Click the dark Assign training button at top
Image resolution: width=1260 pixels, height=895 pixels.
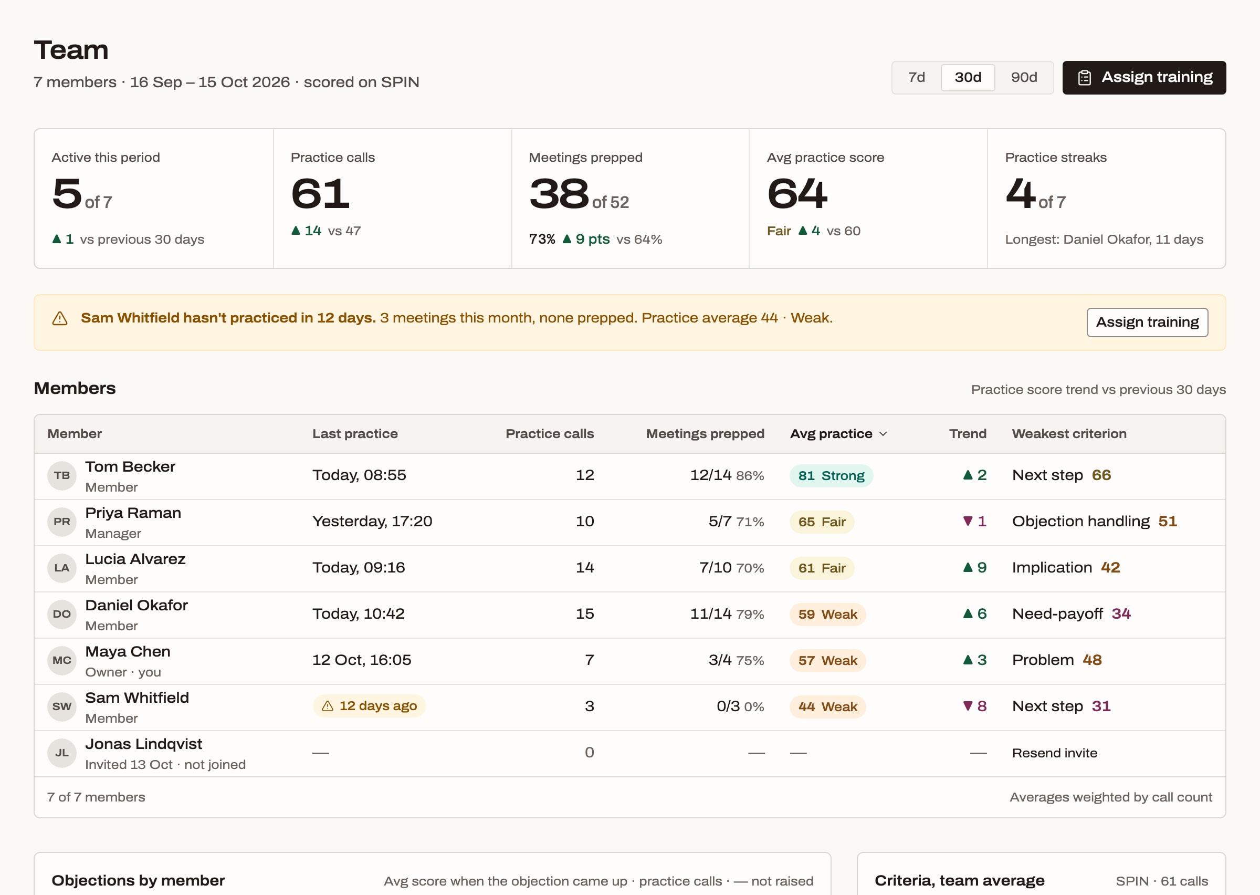click(x=1144, y=78)
